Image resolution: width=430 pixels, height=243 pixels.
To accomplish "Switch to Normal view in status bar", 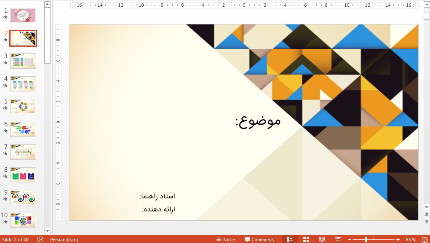I will pyautogui.click(x=290, y=239).
